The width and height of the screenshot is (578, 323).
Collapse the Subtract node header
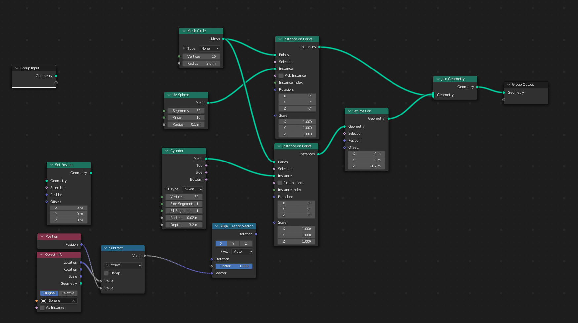pyautogui.click(x=105, y=248)
